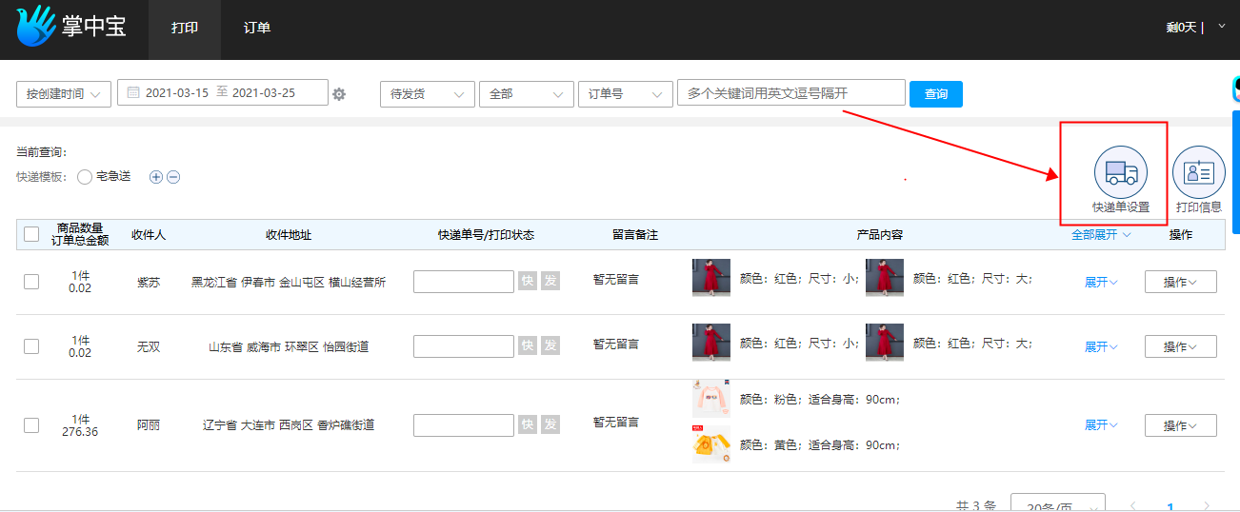This screenshot has height=512, width=1240.
Task: Open 待发货 status dropdown
Action: (x=427, y=94)
